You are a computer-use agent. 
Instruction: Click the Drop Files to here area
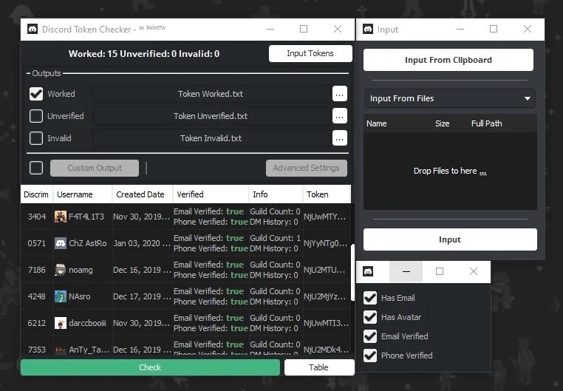(x=450, y=171)
